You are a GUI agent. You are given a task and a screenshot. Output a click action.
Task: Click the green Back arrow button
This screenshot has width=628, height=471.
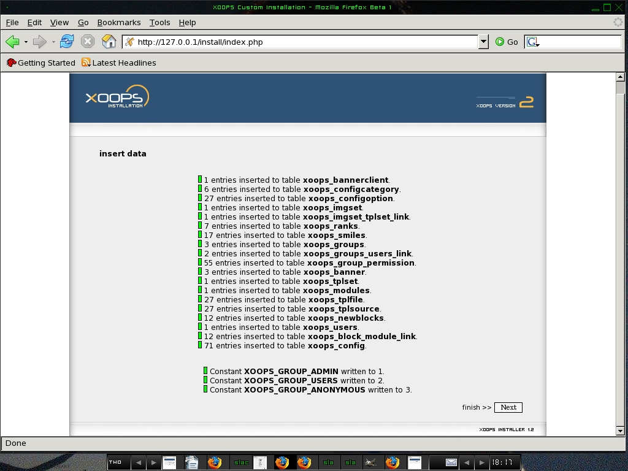click(x=12, y=42)
